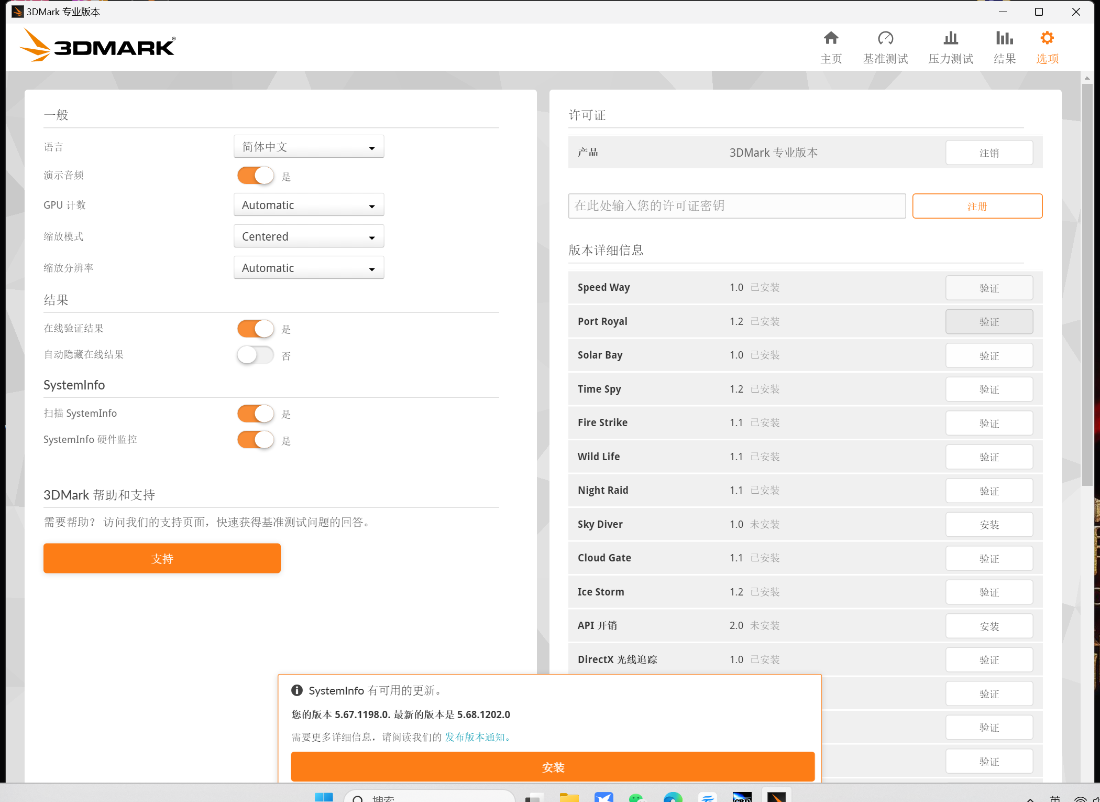
Task: Click the '已安装' status in the Fire Strike row
Action: (765, 422)
